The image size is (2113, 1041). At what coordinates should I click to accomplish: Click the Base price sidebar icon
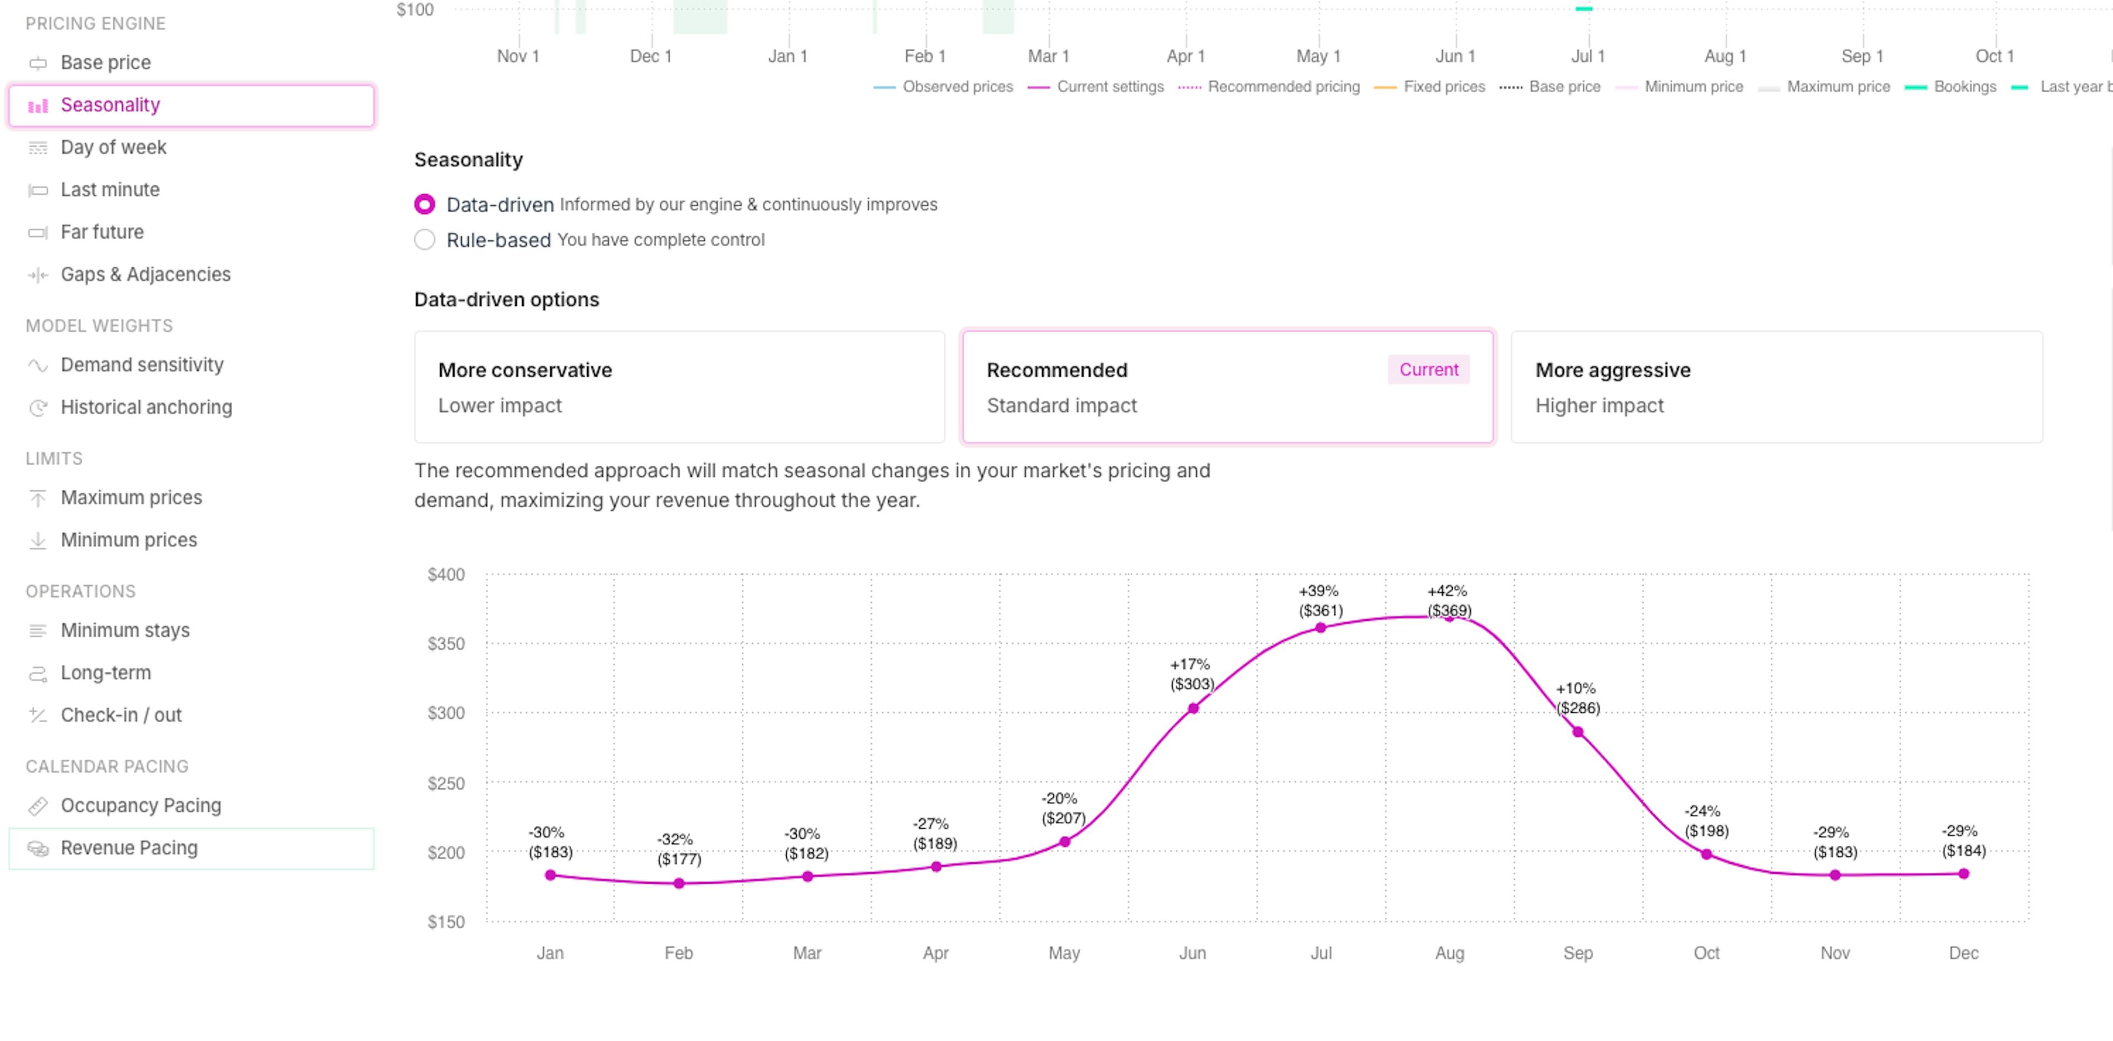point(38,63)
